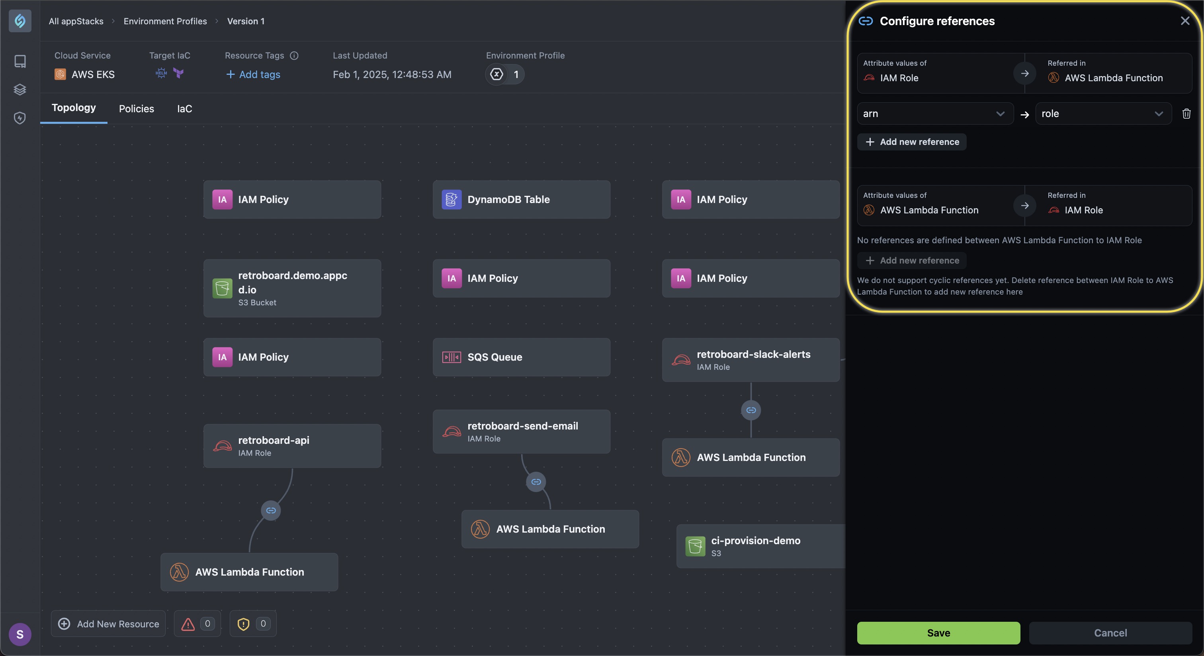Click Add tags link
This screenshot has height=656, width=1204.
(x=253, y=74)
